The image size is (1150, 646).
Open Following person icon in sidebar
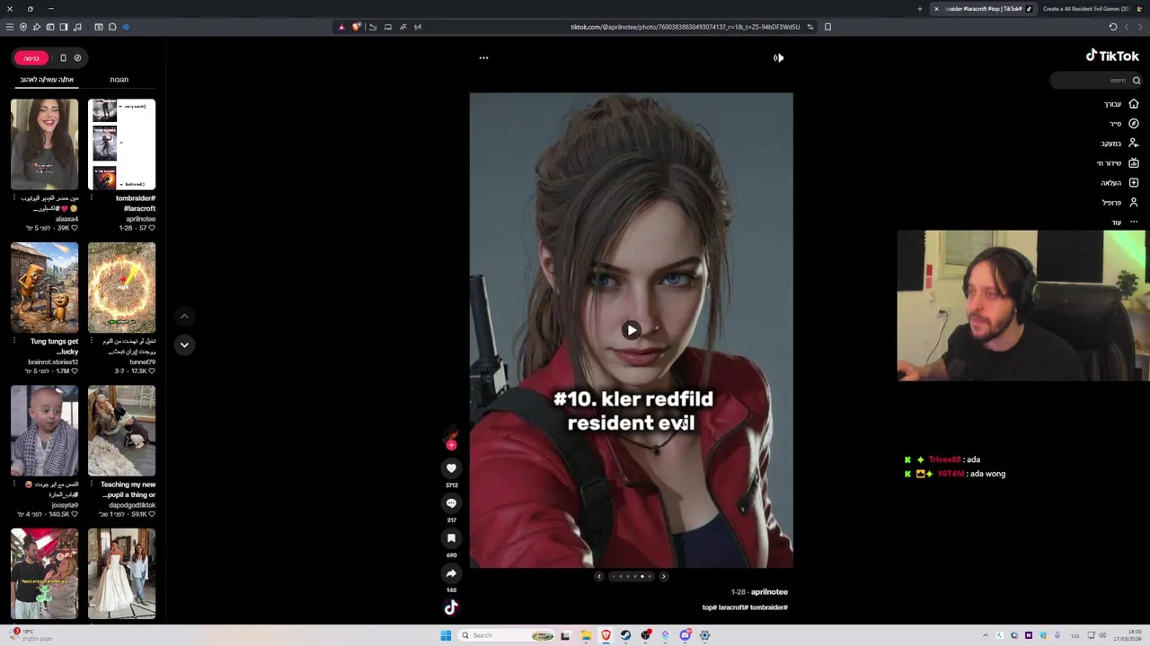(1134, 144)
